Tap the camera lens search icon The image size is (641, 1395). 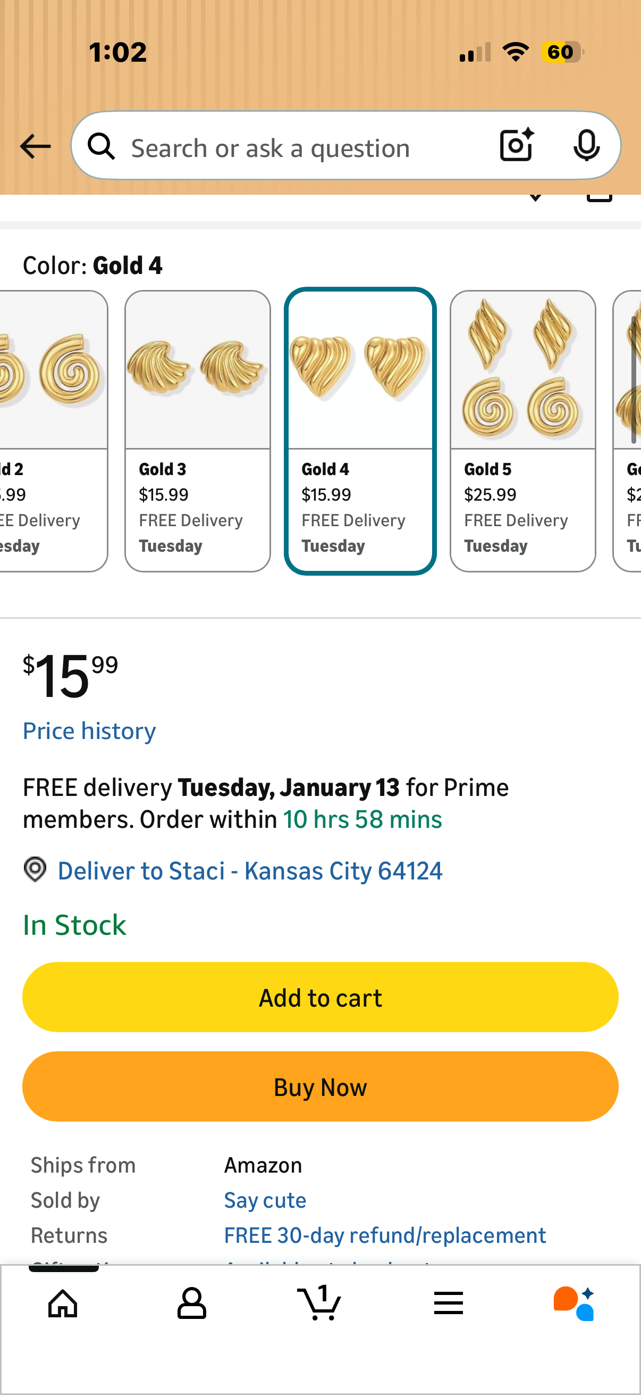[x=516, y=146]
